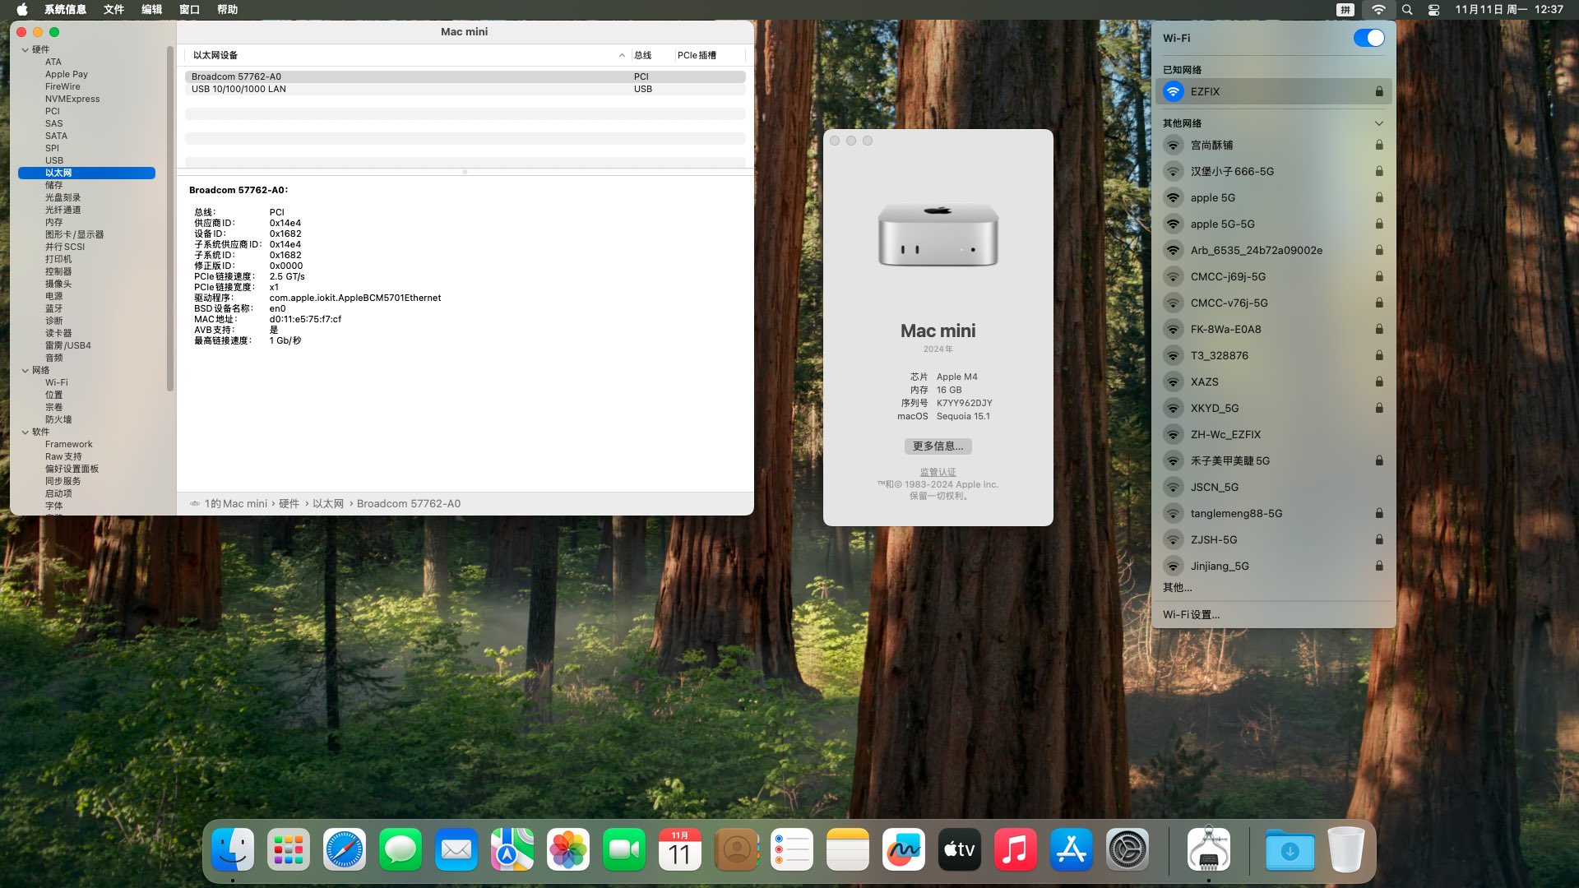
Task: Click Wi-Fi icon in menu bar
Action: point(1378,10)
